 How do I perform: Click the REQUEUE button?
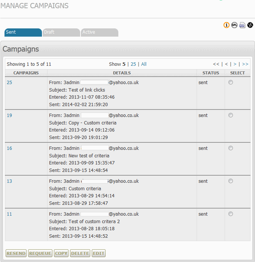coord(40,253)
